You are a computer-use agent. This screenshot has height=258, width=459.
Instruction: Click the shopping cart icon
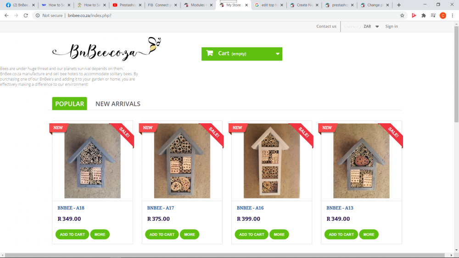point(210,53)
